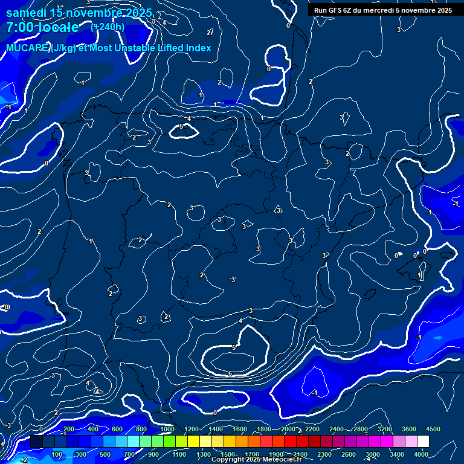Click the '7:00 locale' time text
464x464 pixels.
pyautogui.click(x=43, y=27)
